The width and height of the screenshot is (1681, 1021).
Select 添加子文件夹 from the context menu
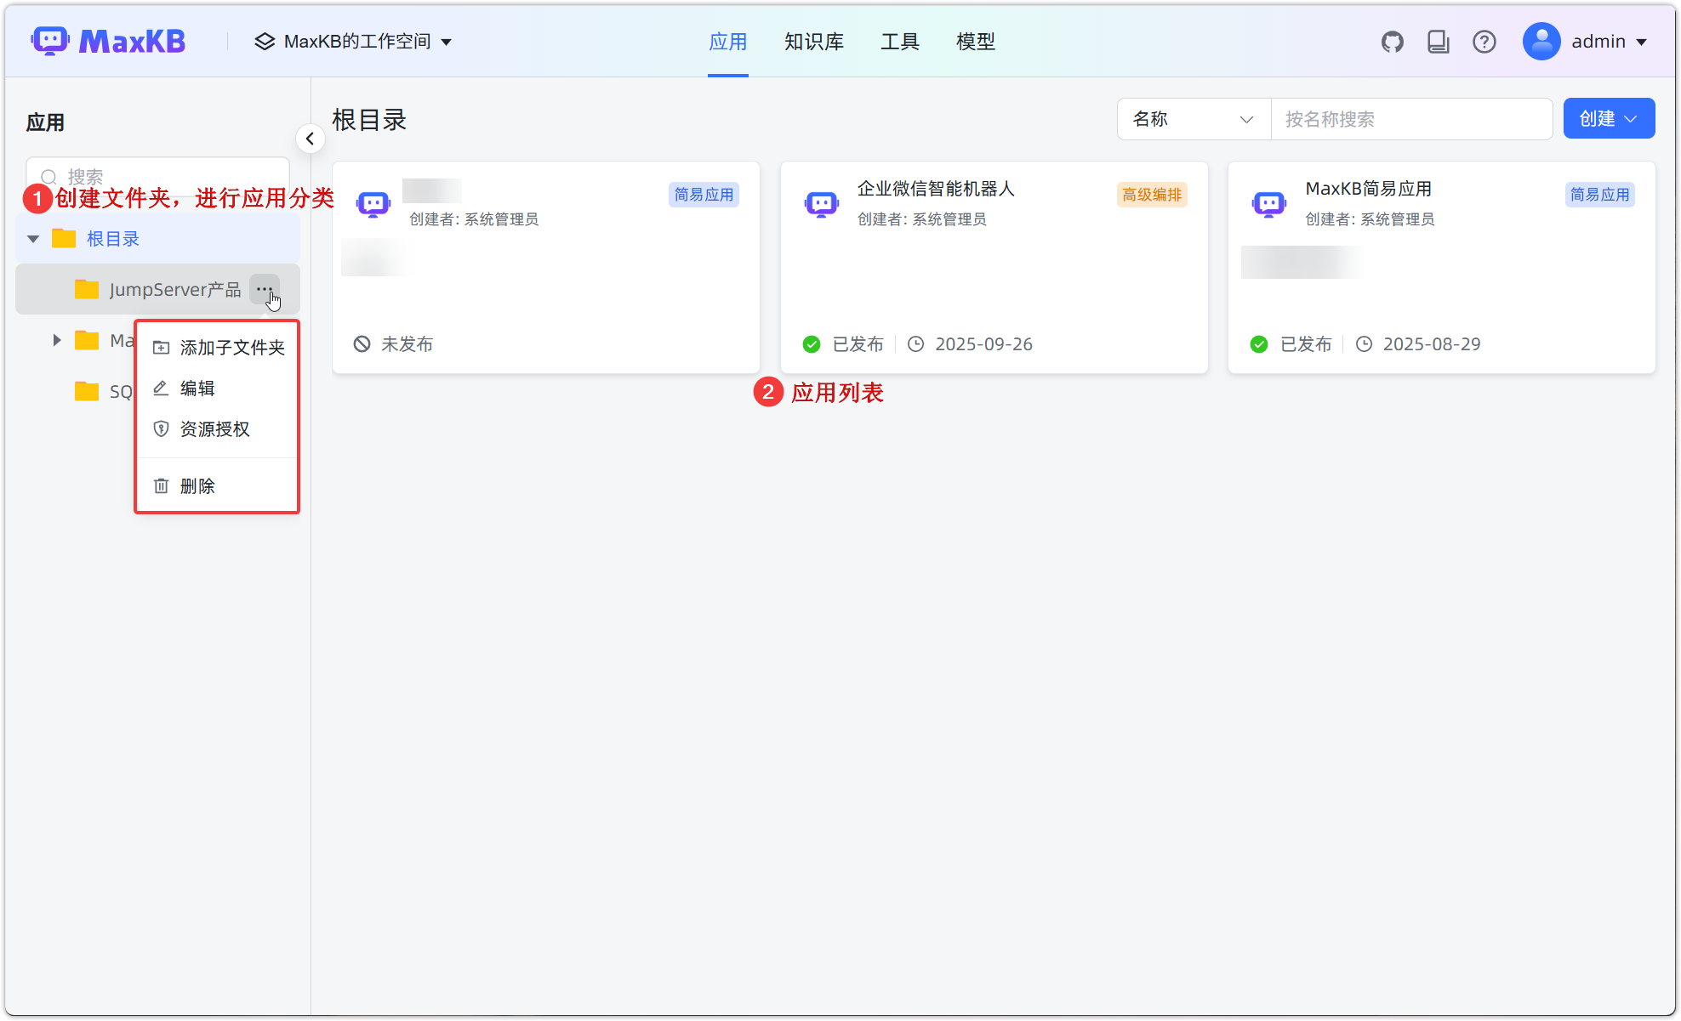(231, 347)
